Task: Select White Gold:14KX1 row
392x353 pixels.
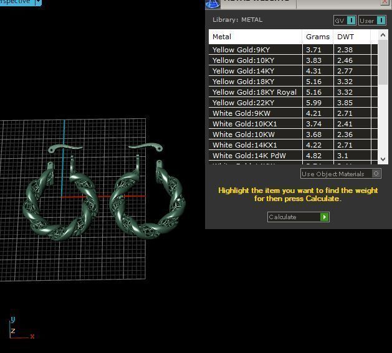Action: [294, 145]
